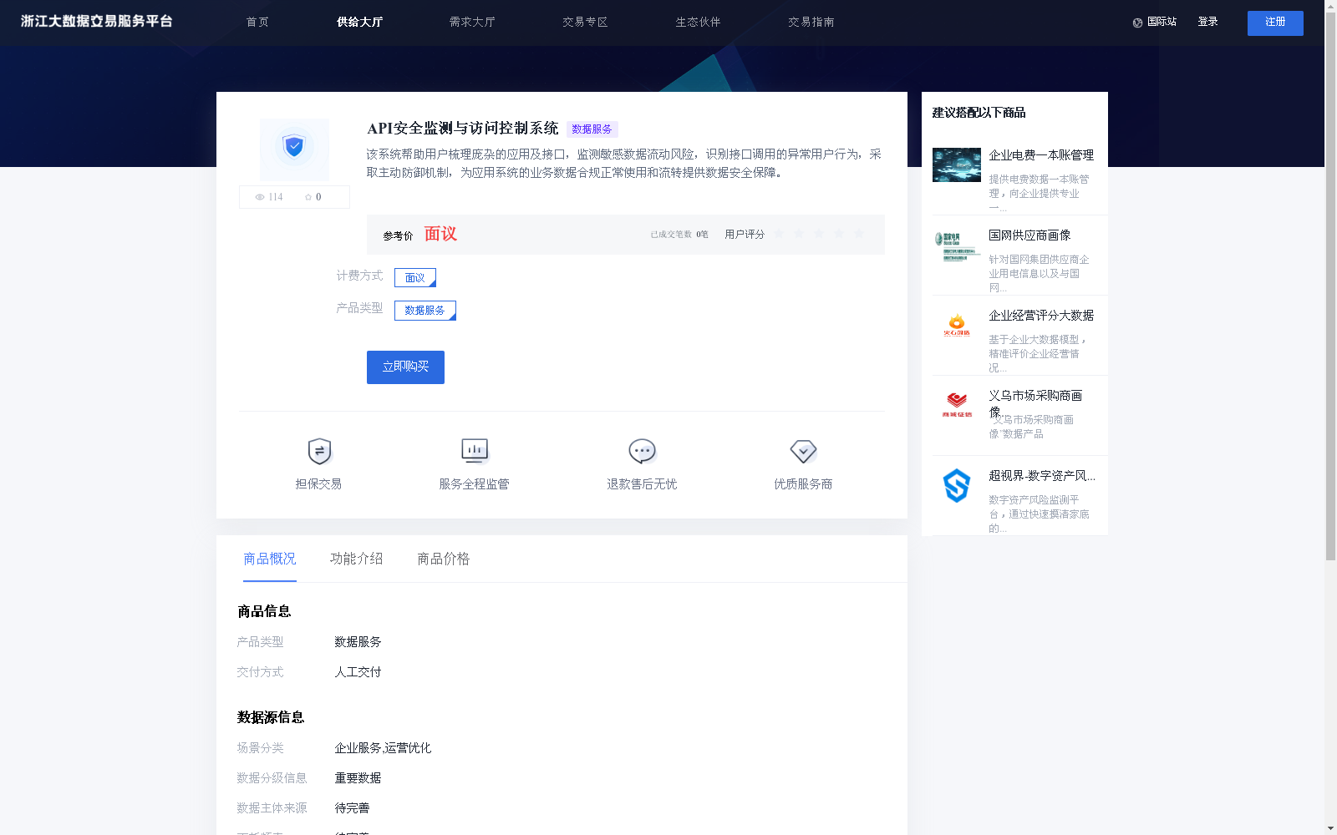
Task: Click the 退款售后无忧 chat bubble icon
Action: click(642, 451)
